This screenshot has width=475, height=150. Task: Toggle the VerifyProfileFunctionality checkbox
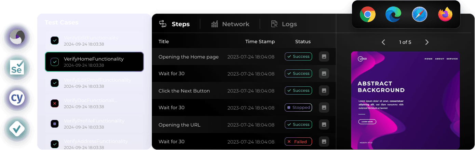coord(55,124)
